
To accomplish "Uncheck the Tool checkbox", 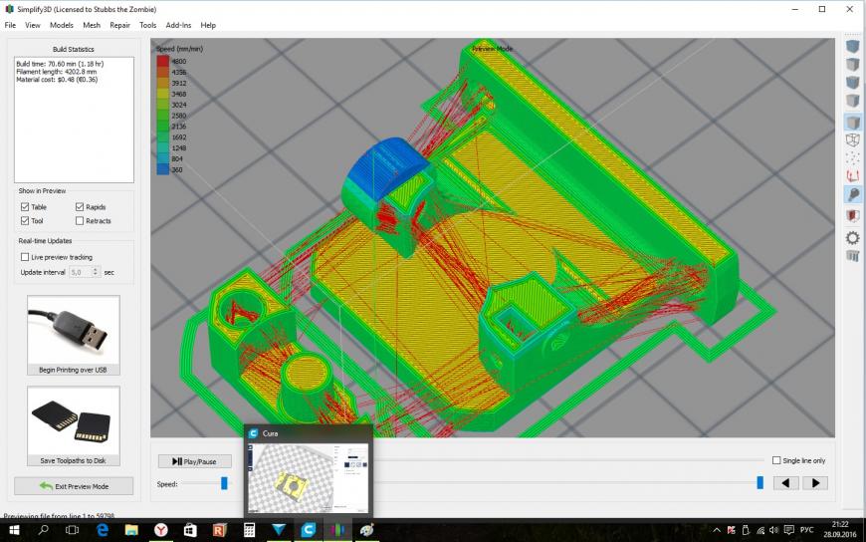I will [x=25, y=220].
